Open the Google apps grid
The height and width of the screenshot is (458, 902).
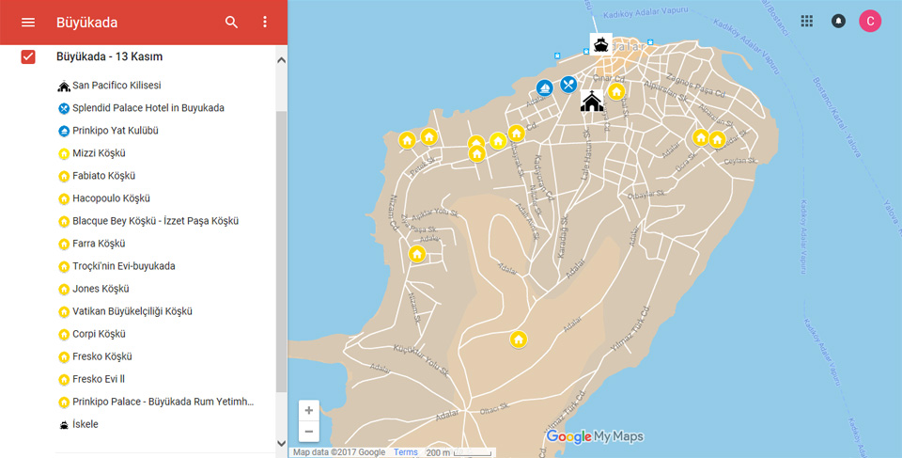pyautogui.click(x=806, y=22)
